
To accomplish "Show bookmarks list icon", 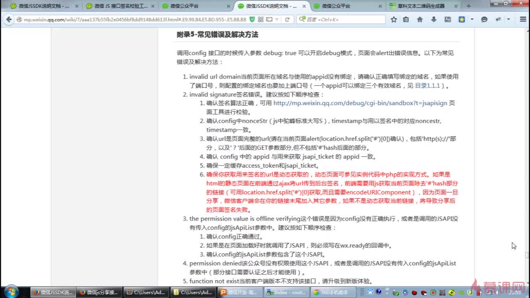I will click(406, 19).
